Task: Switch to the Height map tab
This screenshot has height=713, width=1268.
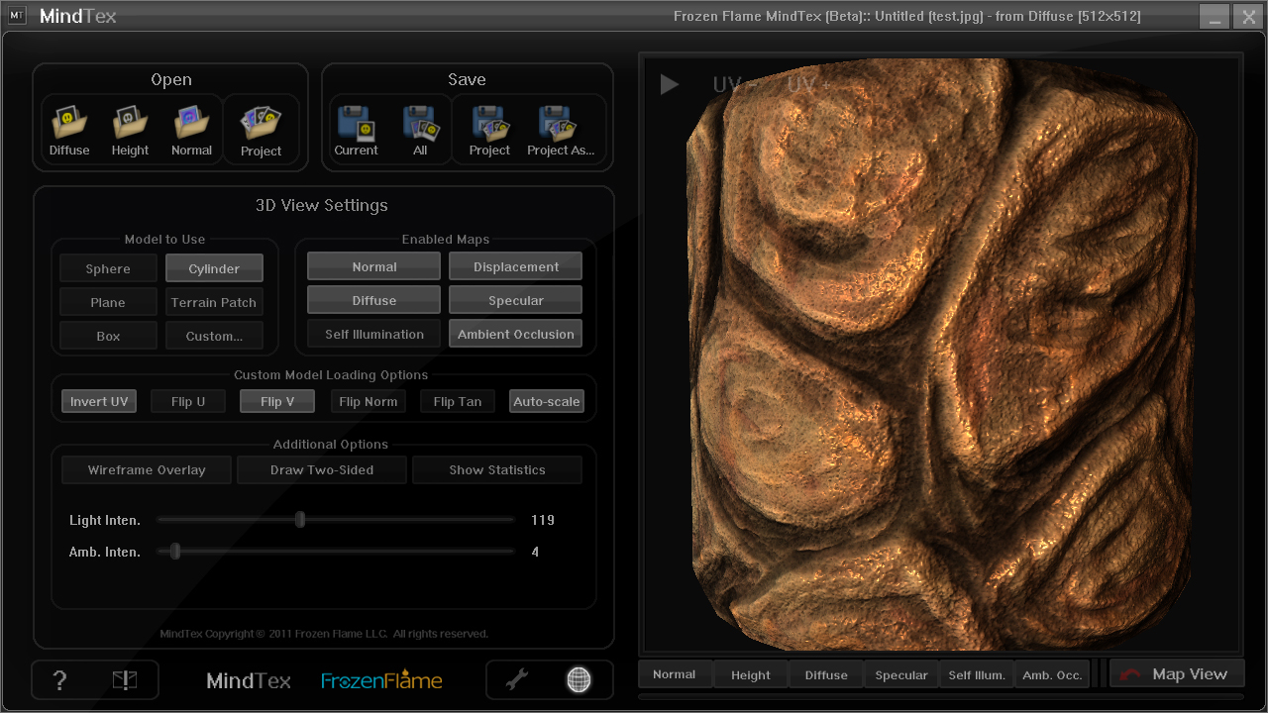Action: pos(750,675)
